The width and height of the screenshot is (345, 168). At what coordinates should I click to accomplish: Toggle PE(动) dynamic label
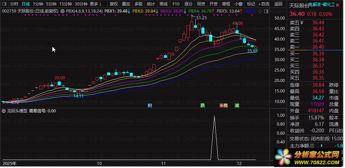point(336,131)
